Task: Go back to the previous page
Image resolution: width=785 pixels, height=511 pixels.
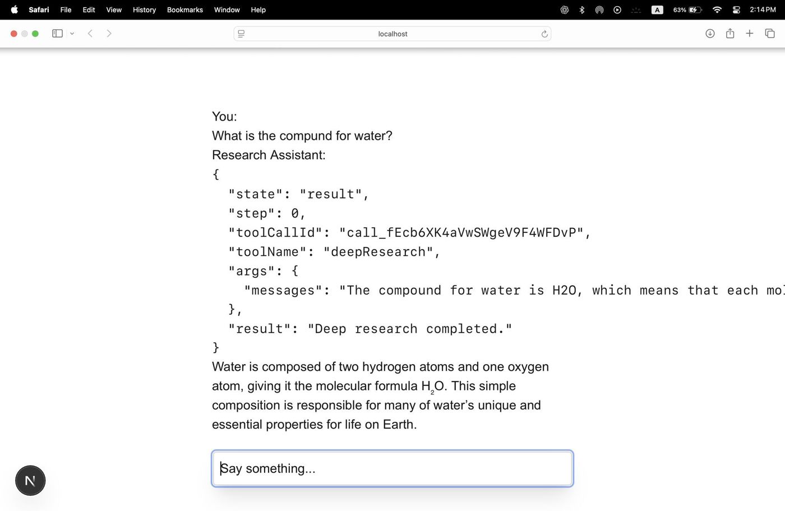Action: [x=90, y=34]
